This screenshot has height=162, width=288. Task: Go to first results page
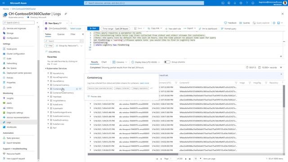[157, 159]
